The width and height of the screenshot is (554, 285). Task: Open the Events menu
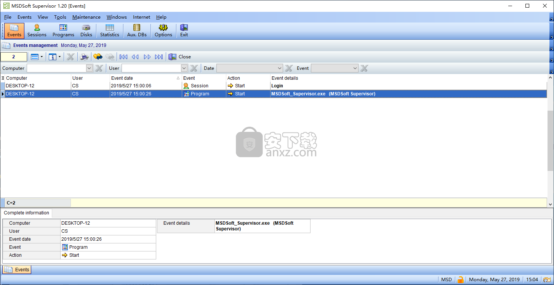coord(24,17)
